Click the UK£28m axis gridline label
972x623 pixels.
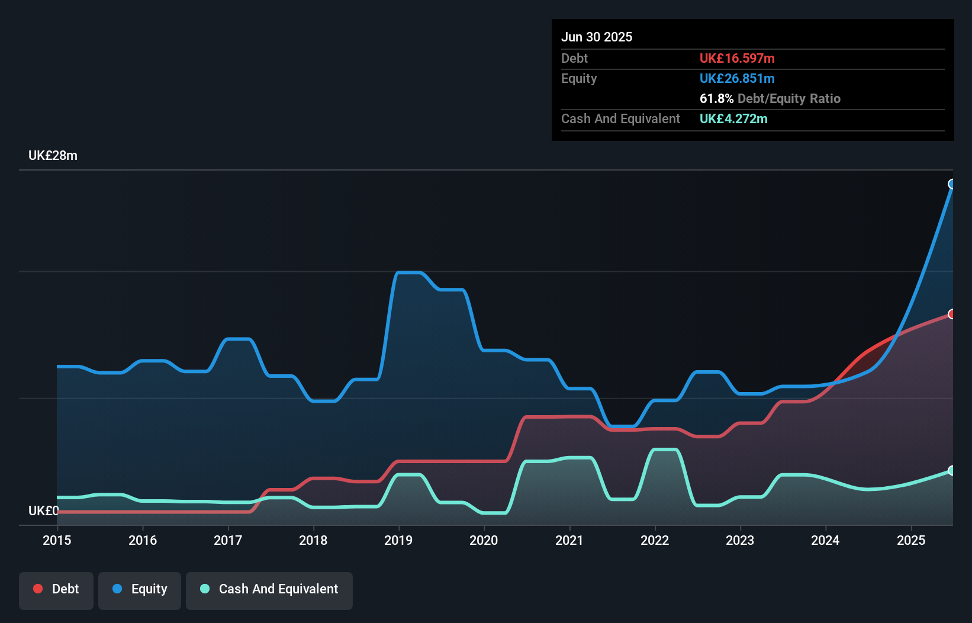[53, 155]
